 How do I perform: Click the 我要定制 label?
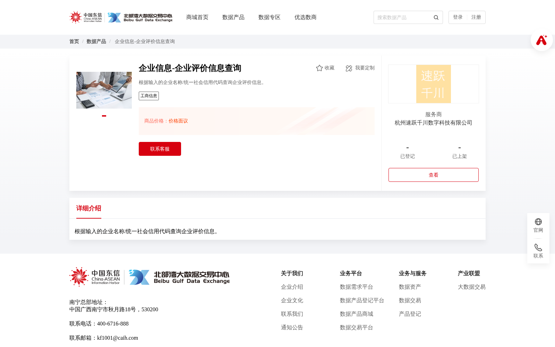365,68
